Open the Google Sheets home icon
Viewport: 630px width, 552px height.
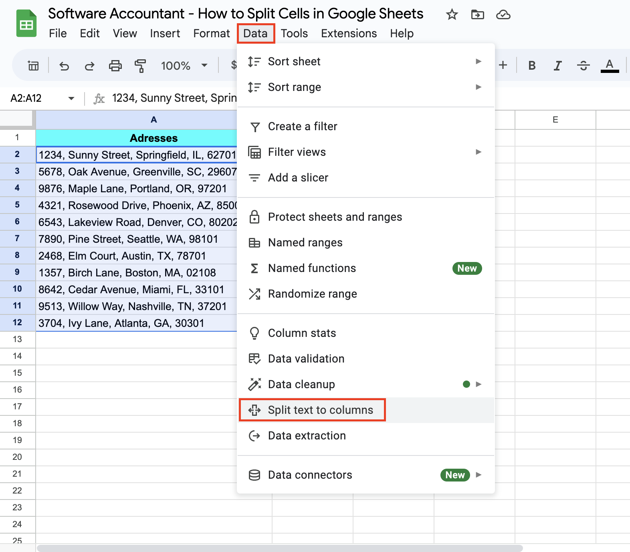(x=26, y=24)
